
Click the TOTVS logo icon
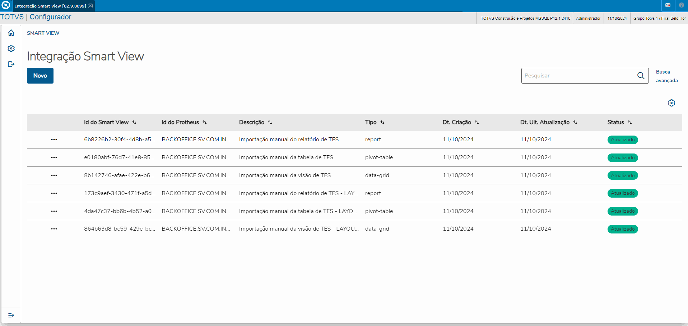[6, 5]
